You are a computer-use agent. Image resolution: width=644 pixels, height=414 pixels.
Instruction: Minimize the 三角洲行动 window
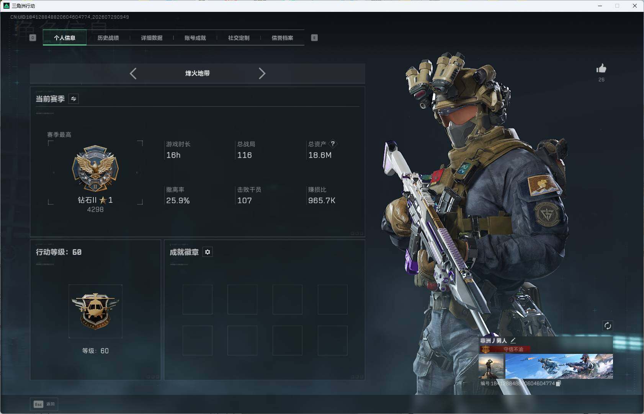click(600, 6)
